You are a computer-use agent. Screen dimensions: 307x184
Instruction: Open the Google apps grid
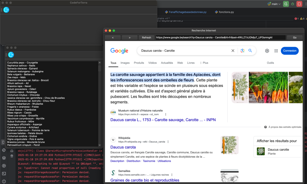[x=276, y=51]
